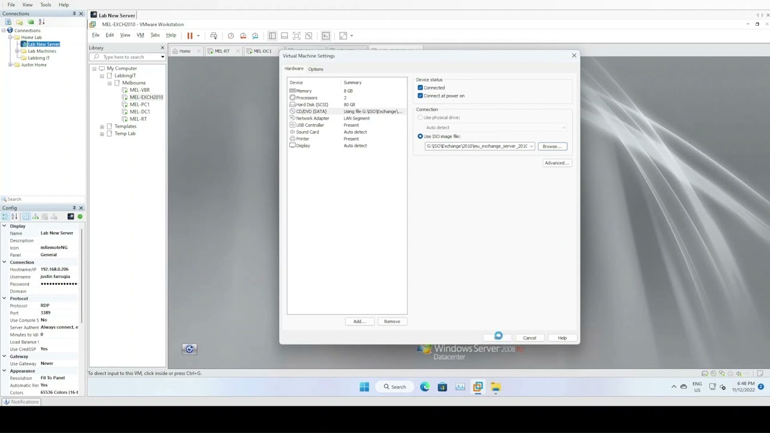Image resolution: width=770 pixels, height=433 pixels.
Task: Click the stretch guest display icon
Action: click(343, 35)
